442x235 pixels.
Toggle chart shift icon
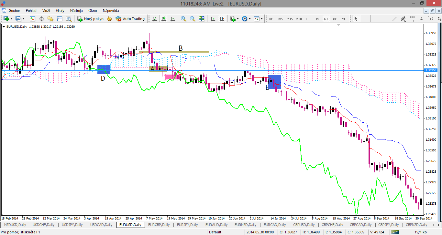[222, 19]
